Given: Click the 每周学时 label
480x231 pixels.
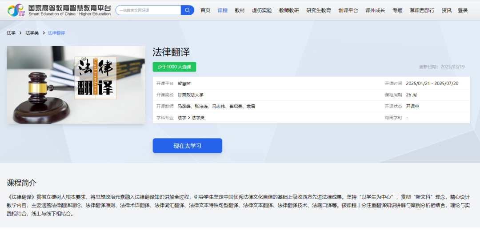Looking at the screenshot, I should click(393, 118).
